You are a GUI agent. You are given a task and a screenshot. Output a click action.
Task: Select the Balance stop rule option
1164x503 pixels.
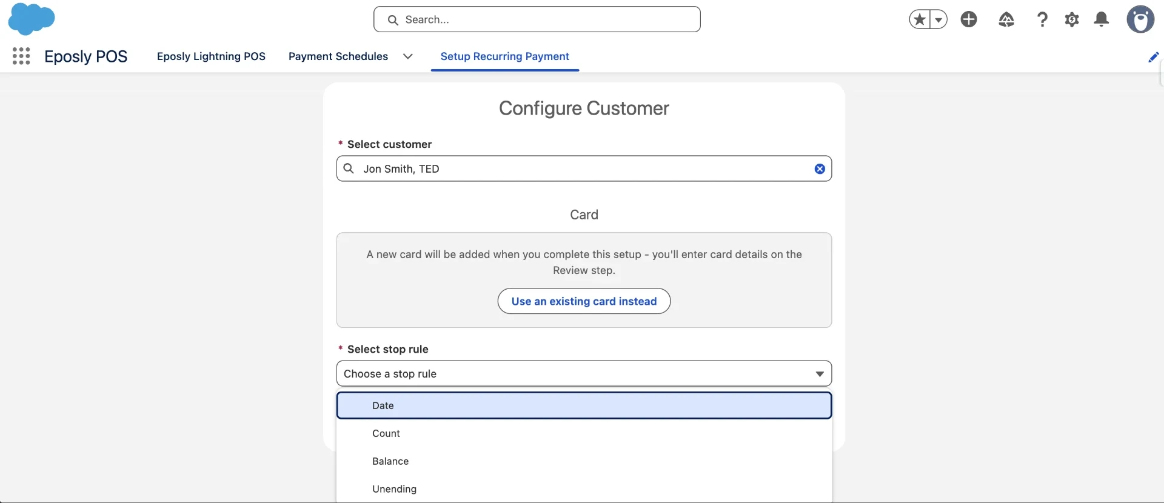[584, 461]
